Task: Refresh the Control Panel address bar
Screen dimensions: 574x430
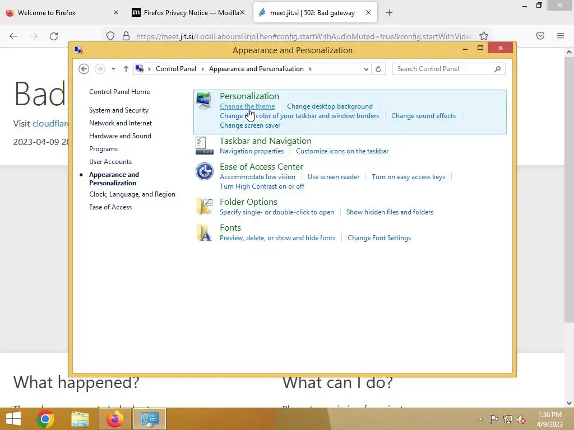Action: pyautogui.click(x=378, y=69)
